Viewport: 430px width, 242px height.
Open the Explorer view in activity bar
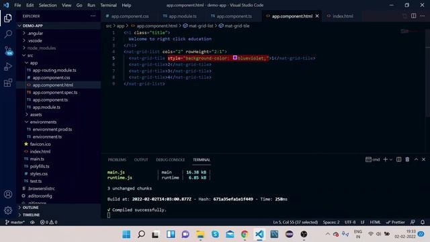pyautogui.click(x=8, y=18)
